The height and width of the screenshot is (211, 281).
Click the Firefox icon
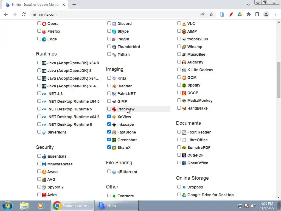coord(44,31)
